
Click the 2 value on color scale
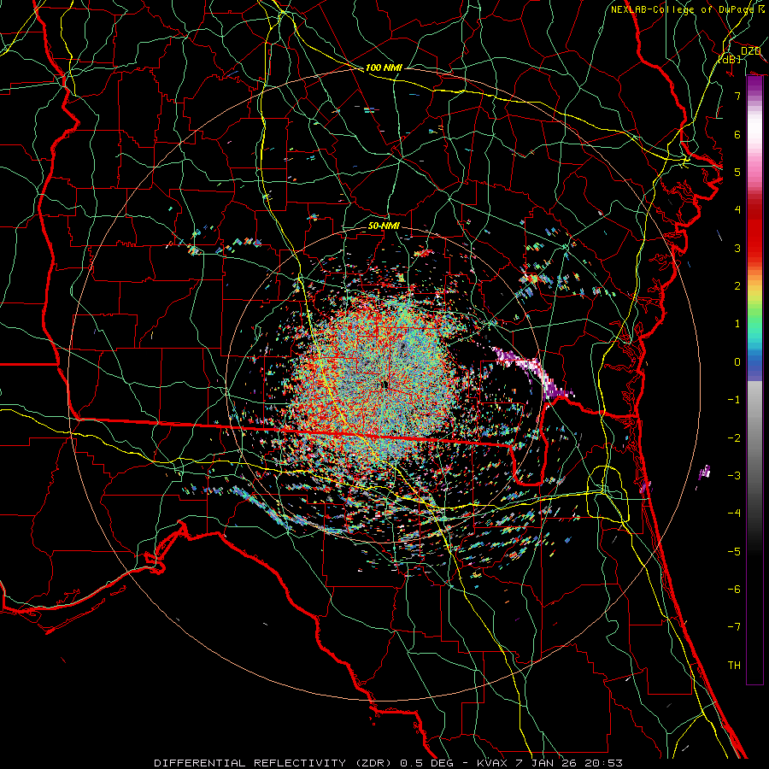tap(737, 286)
